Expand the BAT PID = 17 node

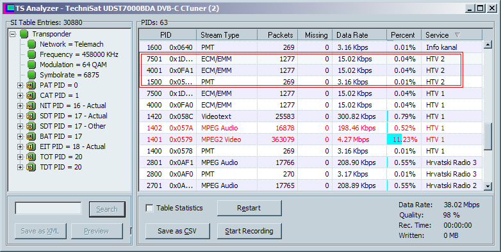pyautogui.click(x=20, y=136)
